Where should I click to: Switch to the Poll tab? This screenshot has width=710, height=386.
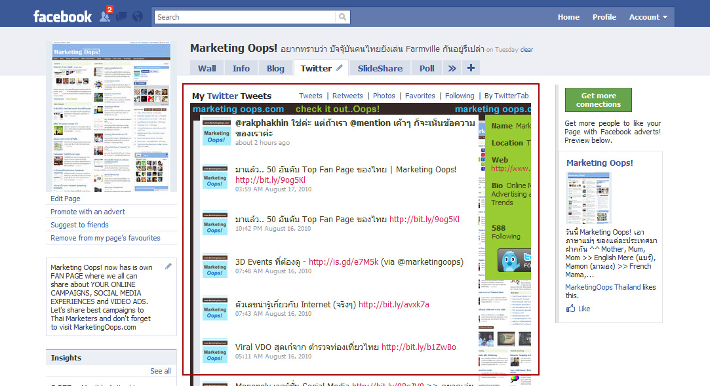tap(427, 68)
